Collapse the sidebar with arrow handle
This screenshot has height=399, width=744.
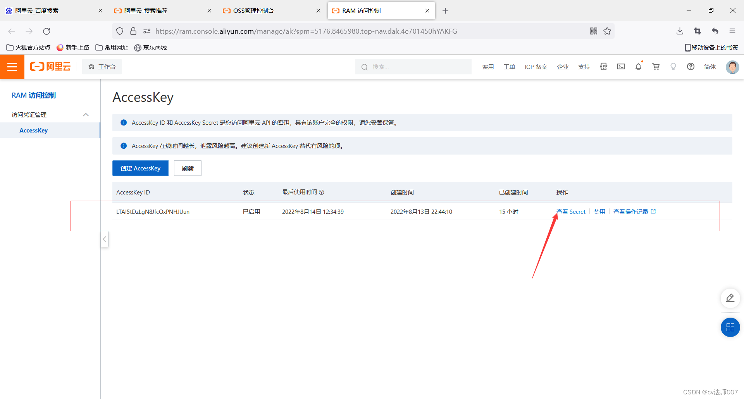pyautogui.click(x=104, y=239)
